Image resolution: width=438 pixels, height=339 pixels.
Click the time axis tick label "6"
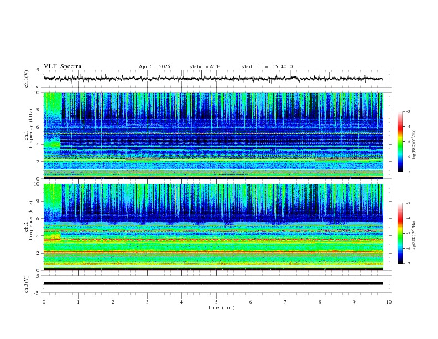(x=251, y=302)
